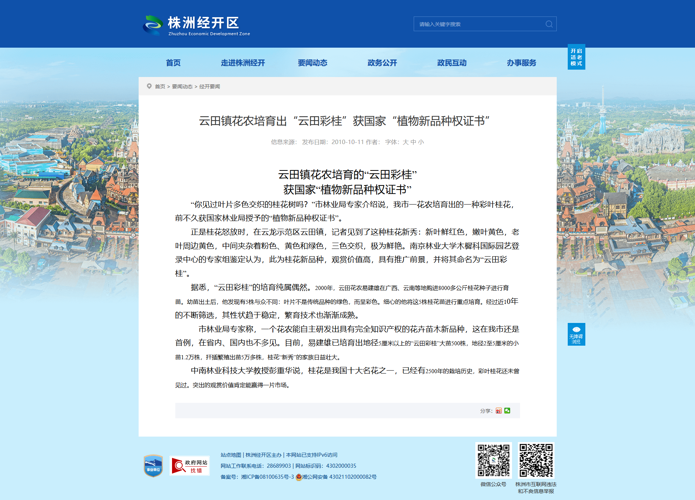Open the 要闻动态 navigation menu
Viewport: 695px width, 500px height.
coord(312,63)
